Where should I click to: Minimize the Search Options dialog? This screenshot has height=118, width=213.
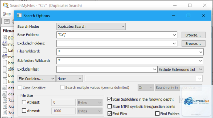(x=174, y=15)
